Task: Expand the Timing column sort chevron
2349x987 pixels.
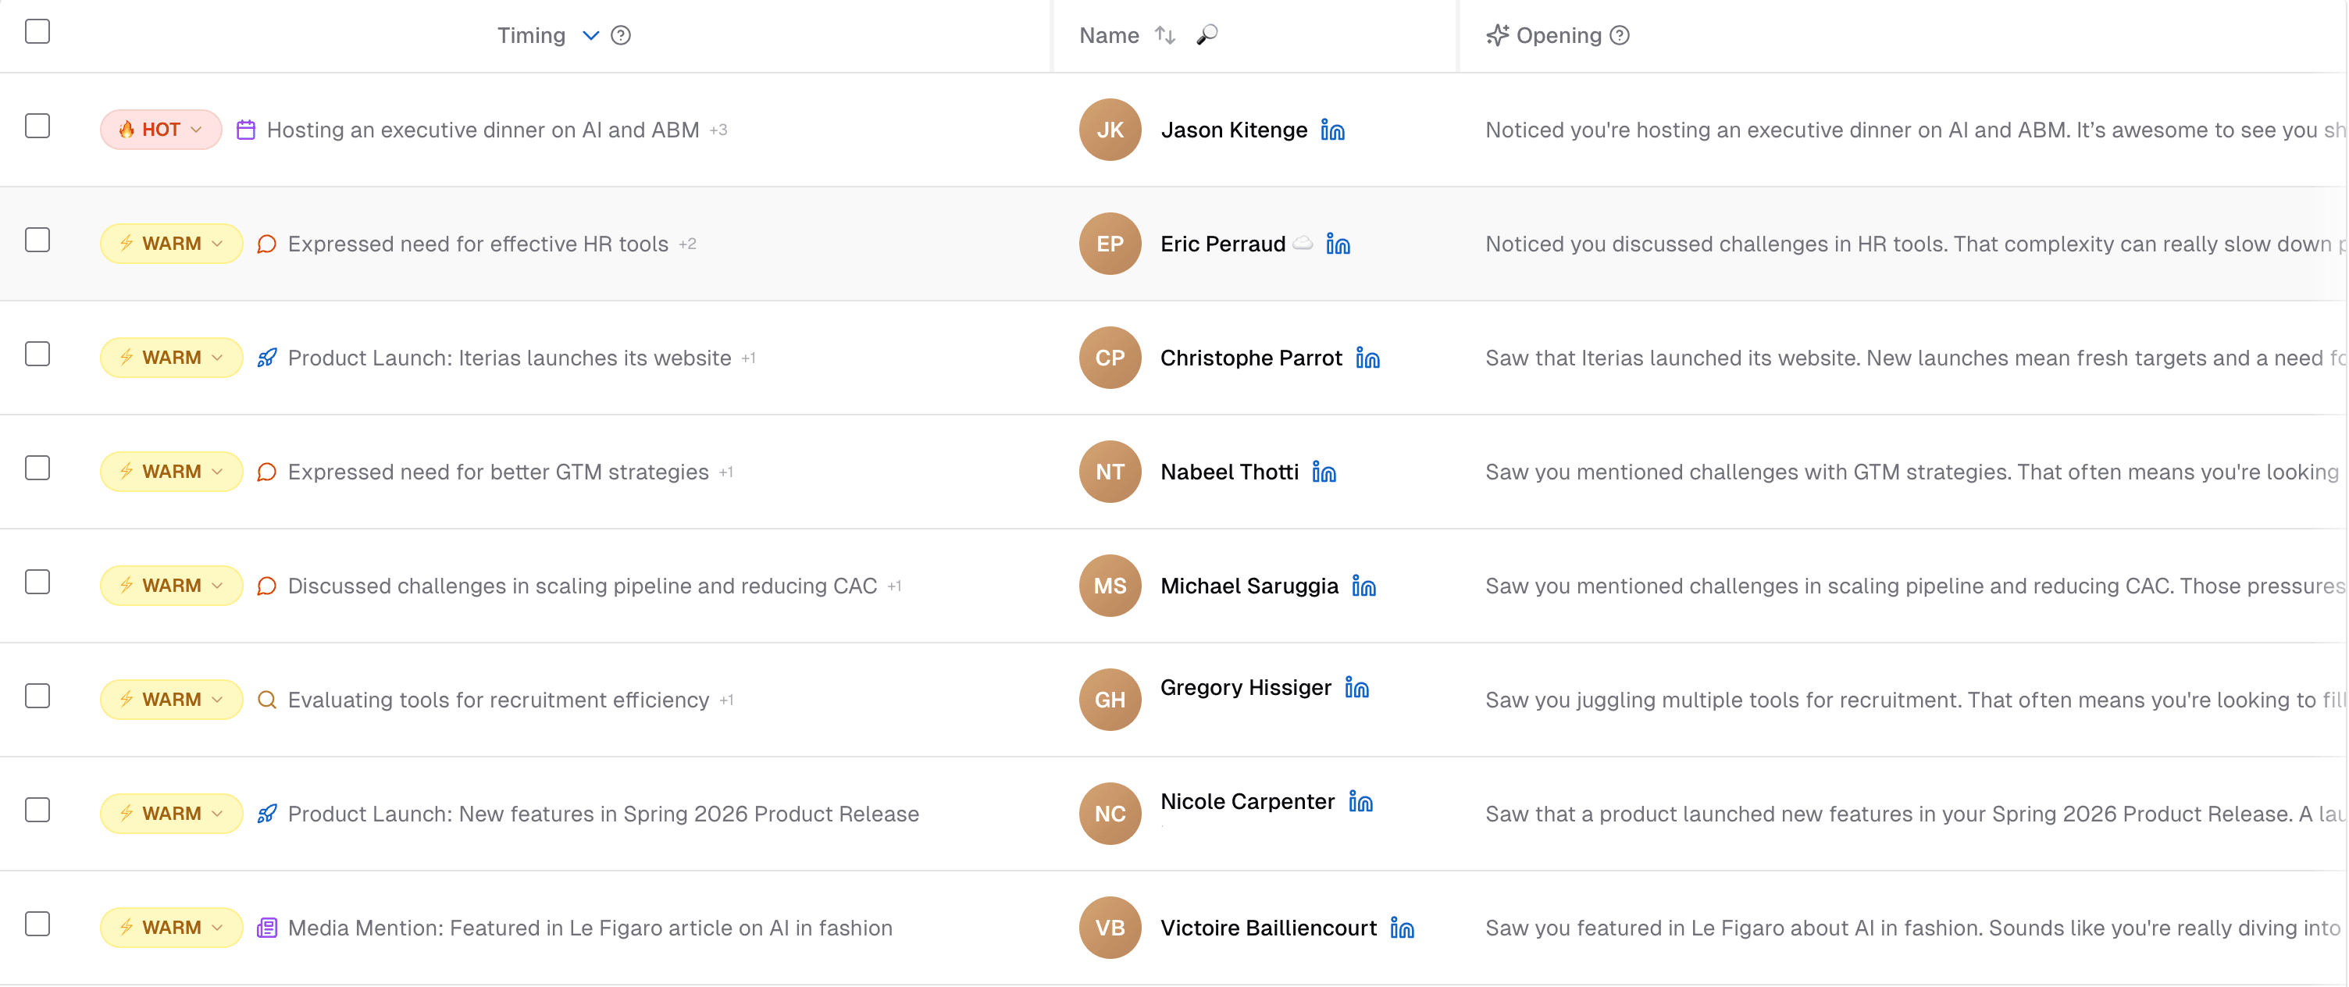Action: pos(590,36)
